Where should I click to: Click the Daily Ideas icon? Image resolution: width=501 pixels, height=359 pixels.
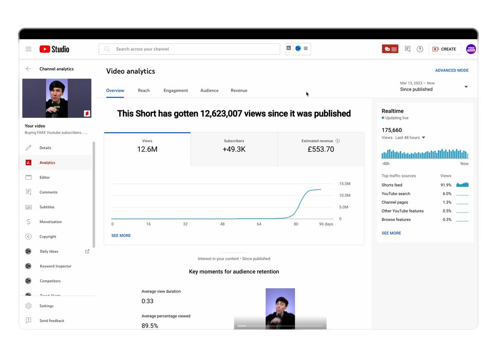click(28, 251)
